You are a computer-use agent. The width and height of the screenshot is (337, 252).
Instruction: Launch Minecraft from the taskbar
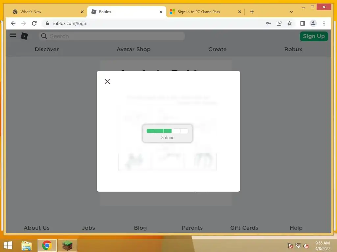point(67,245)
